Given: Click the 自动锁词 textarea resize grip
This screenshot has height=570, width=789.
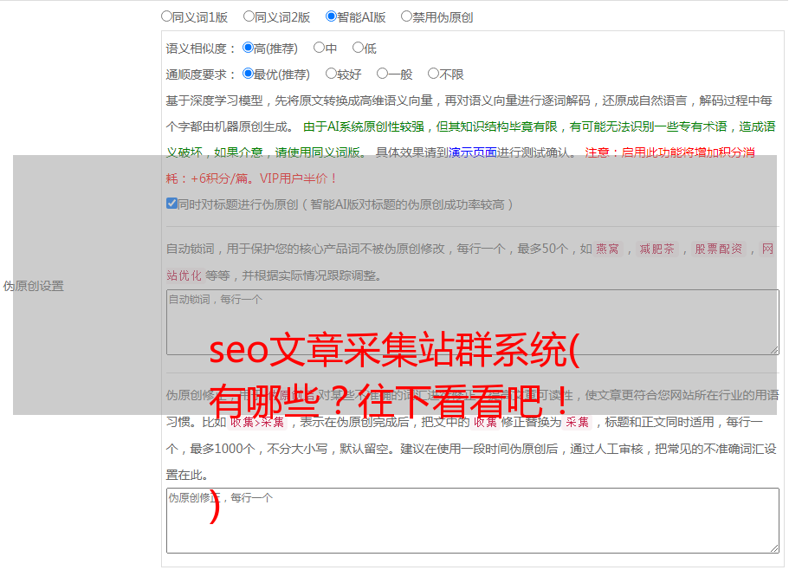Looking at the screenshot, I should [774, 350].
